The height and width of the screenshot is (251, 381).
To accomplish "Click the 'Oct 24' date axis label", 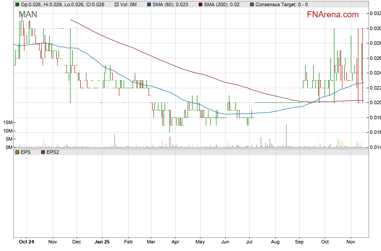I will pyautogui.click(x=27, y=242).
